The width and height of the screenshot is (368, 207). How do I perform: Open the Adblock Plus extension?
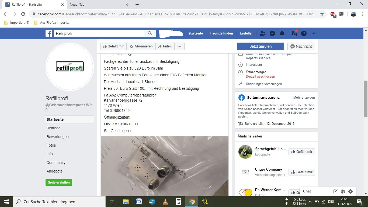click(333, 14)
